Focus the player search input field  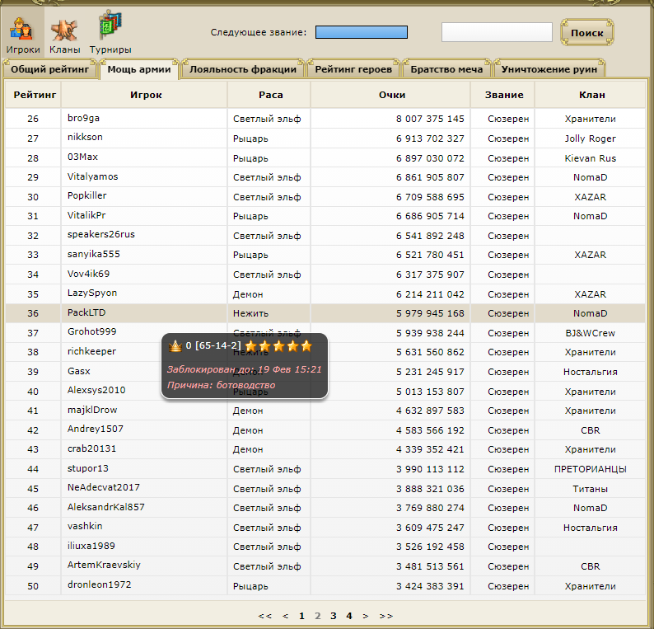pos(497,32)
